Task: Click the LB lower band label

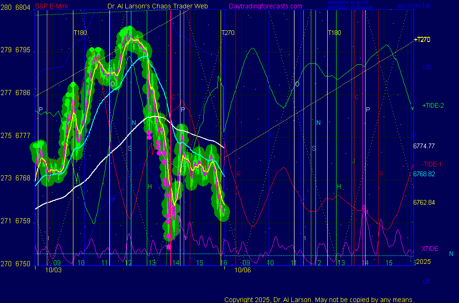Action: click(x=426, y=281)
